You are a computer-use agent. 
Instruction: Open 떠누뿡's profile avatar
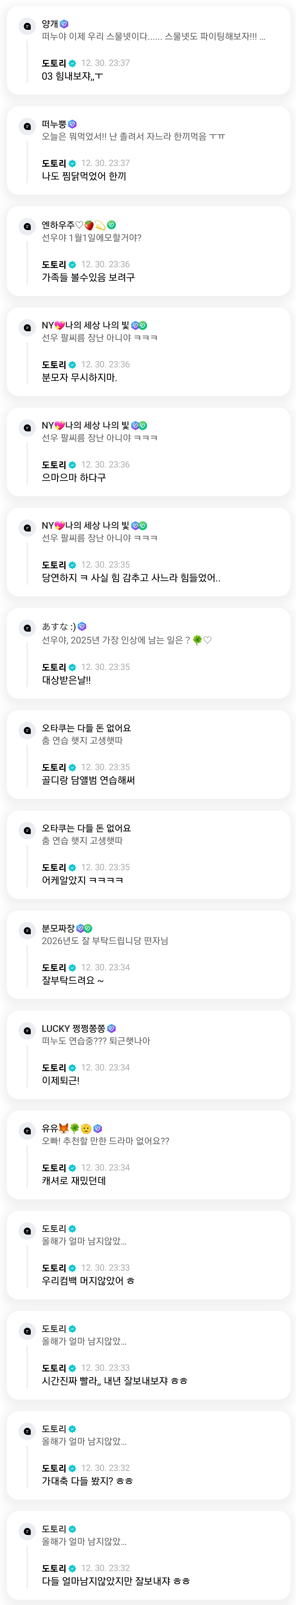coord(27,127)
